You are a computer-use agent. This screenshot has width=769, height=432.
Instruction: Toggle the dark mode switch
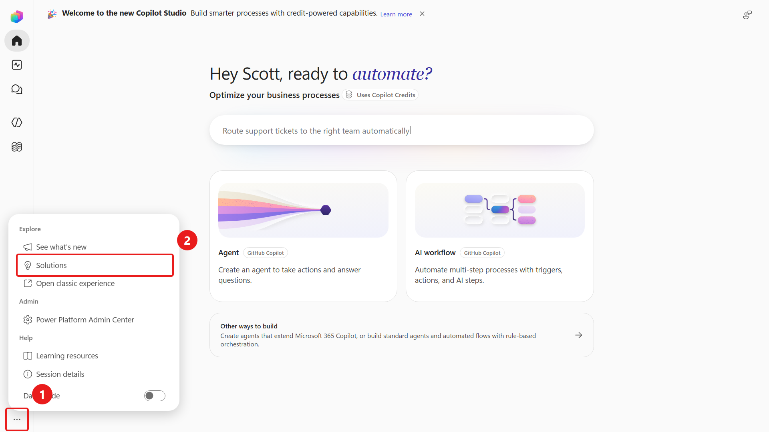tap(155, 396)
